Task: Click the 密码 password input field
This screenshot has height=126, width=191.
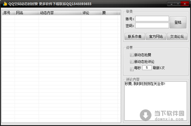Action: click(152, 26)
